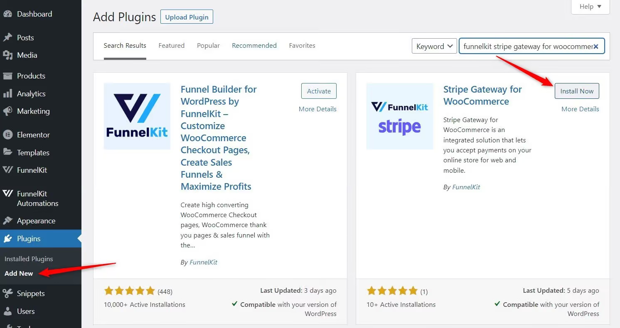Switch to the Recommended tab
This screenshot has height=328, width=620.
coord(254,46)
